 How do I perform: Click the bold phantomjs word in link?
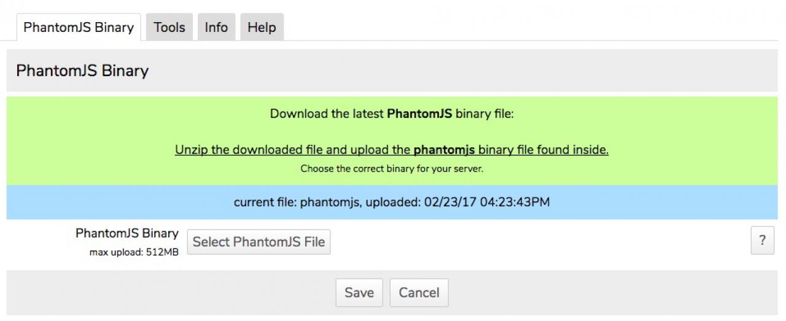(x=444, y=150)
